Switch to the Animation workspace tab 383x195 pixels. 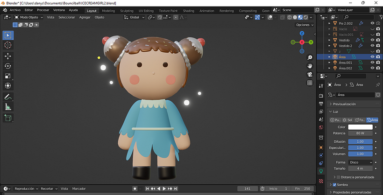click(206, 11)
